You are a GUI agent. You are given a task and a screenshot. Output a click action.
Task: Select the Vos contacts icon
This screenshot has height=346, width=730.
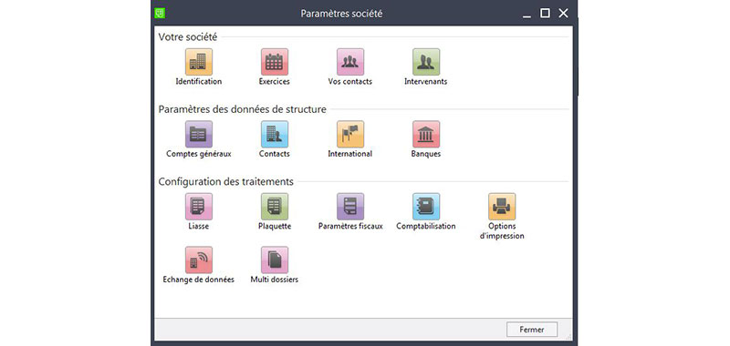[x=350, y=62]
